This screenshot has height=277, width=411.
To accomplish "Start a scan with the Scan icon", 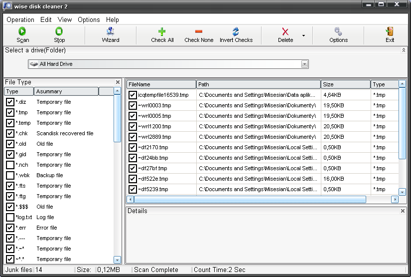I will [22, 31].
